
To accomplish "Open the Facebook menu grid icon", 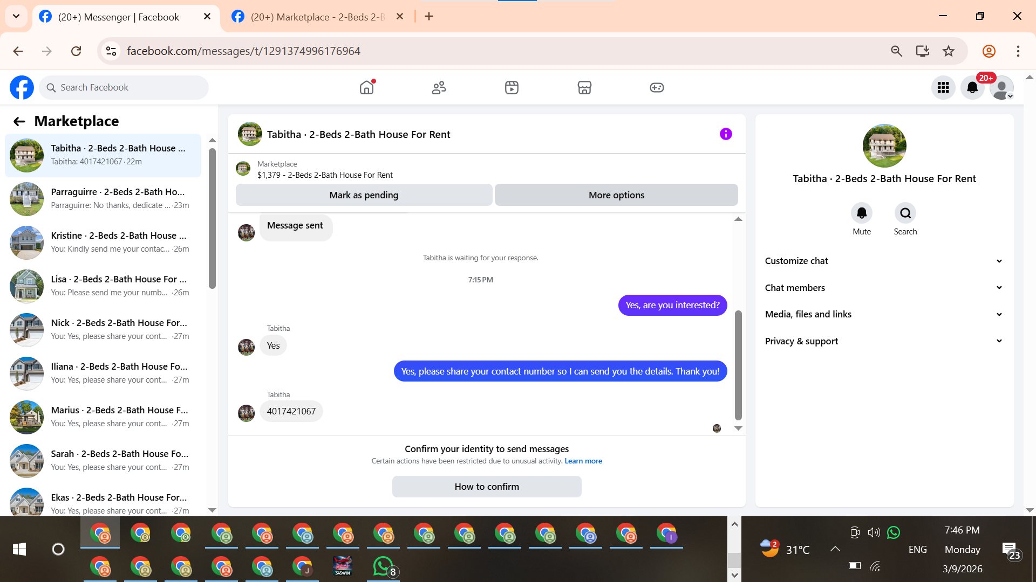I will click(943, 87).
